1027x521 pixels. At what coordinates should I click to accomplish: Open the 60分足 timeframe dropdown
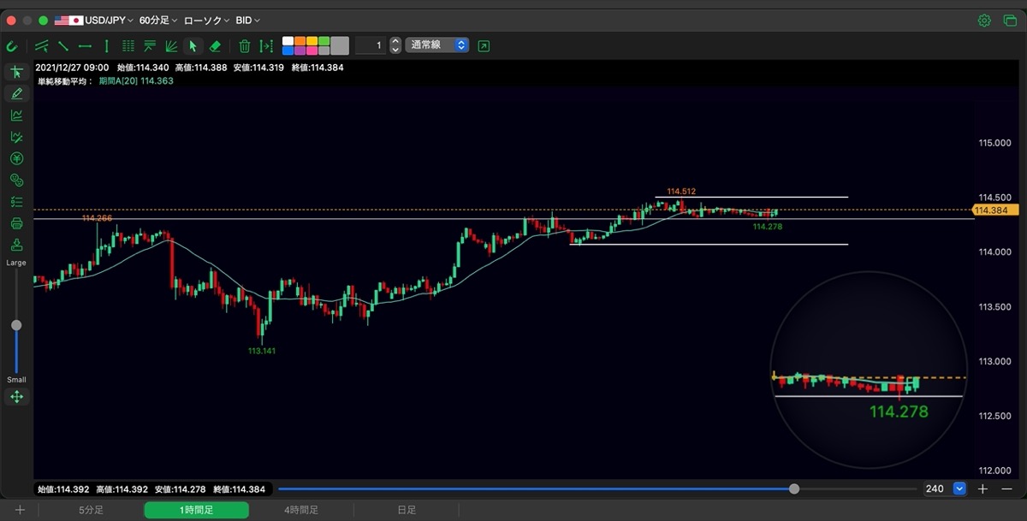tap(158, 20)
